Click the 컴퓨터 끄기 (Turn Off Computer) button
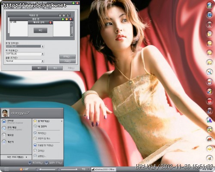Image resolution: width=215 pixels, height=172 pixels. (x=54, y=163)
